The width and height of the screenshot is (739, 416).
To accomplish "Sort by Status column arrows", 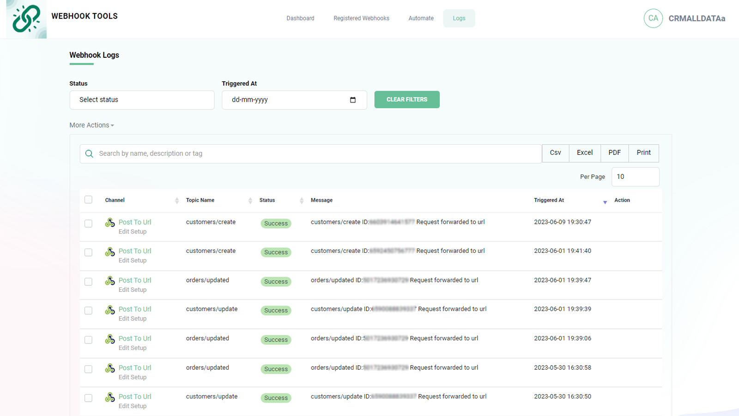I will (x=302, y=201).
